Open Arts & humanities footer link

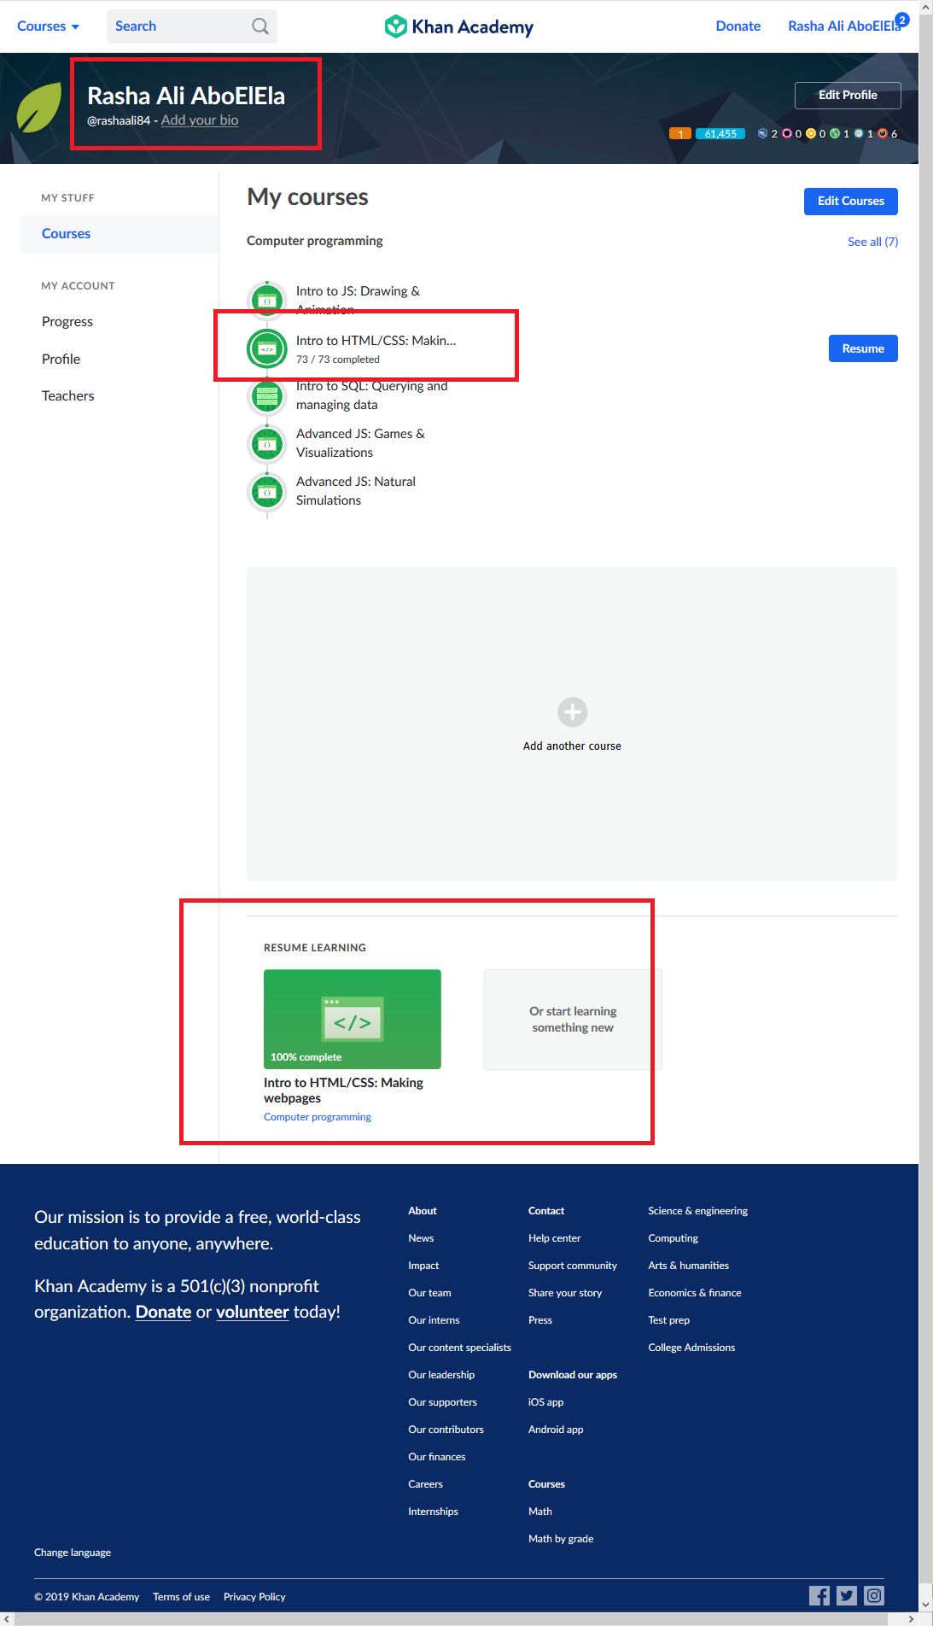688,1266
